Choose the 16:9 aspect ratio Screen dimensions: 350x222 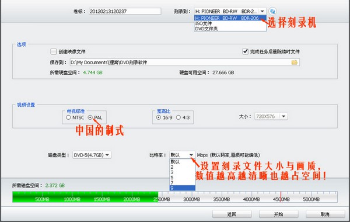[x=159, y=117]
